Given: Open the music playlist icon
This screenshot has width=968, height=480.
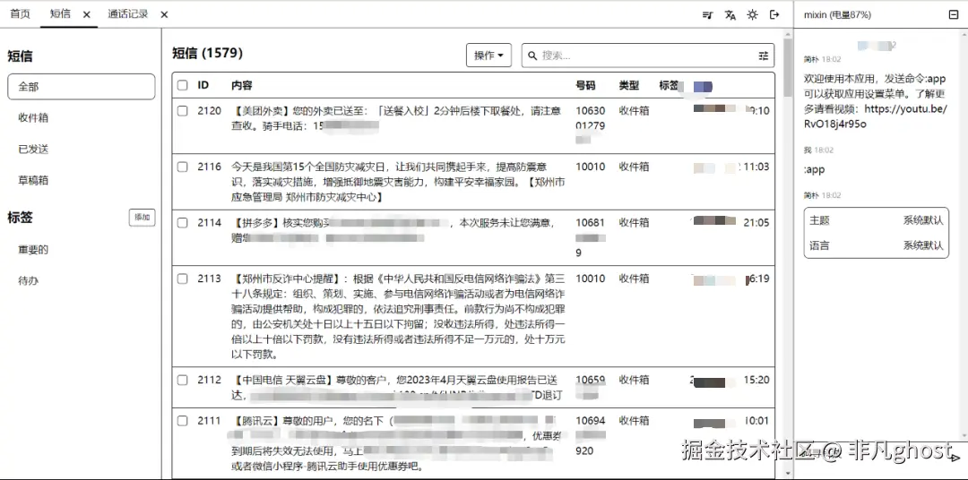Looking at the screenshot, I should 707,15.
